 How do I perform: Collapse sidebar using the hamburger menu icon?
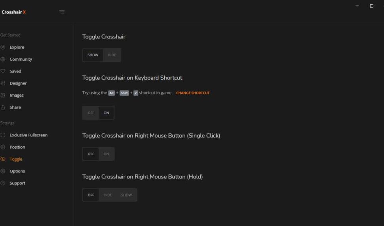pos(62,12)
